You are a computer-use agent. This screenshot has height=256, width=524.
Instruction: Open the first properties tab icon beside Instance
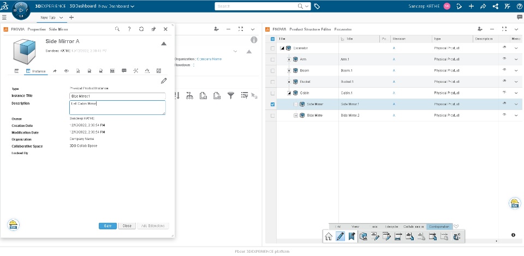(17, 71)
